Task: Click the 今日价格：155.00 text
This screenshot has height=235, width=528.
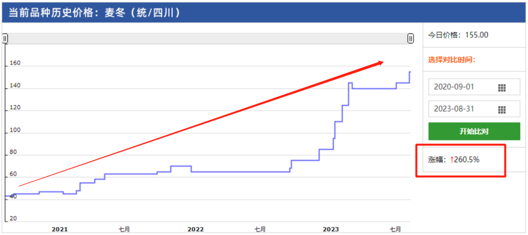Action: [x=458, y=35]
